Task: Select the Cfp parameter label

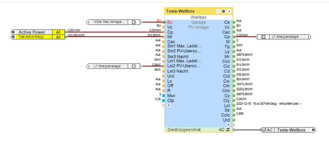Action: tap(171, 101)
